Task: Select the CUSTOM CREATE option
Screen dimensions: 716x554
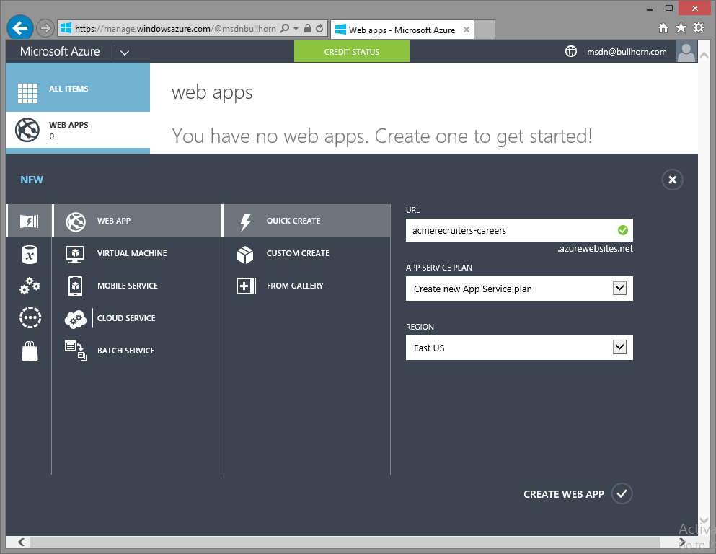Action: tap(306, 253)
